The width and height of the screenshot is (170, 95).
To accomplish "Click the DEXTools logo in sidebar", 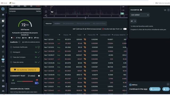I will click(x=3, y=9).
